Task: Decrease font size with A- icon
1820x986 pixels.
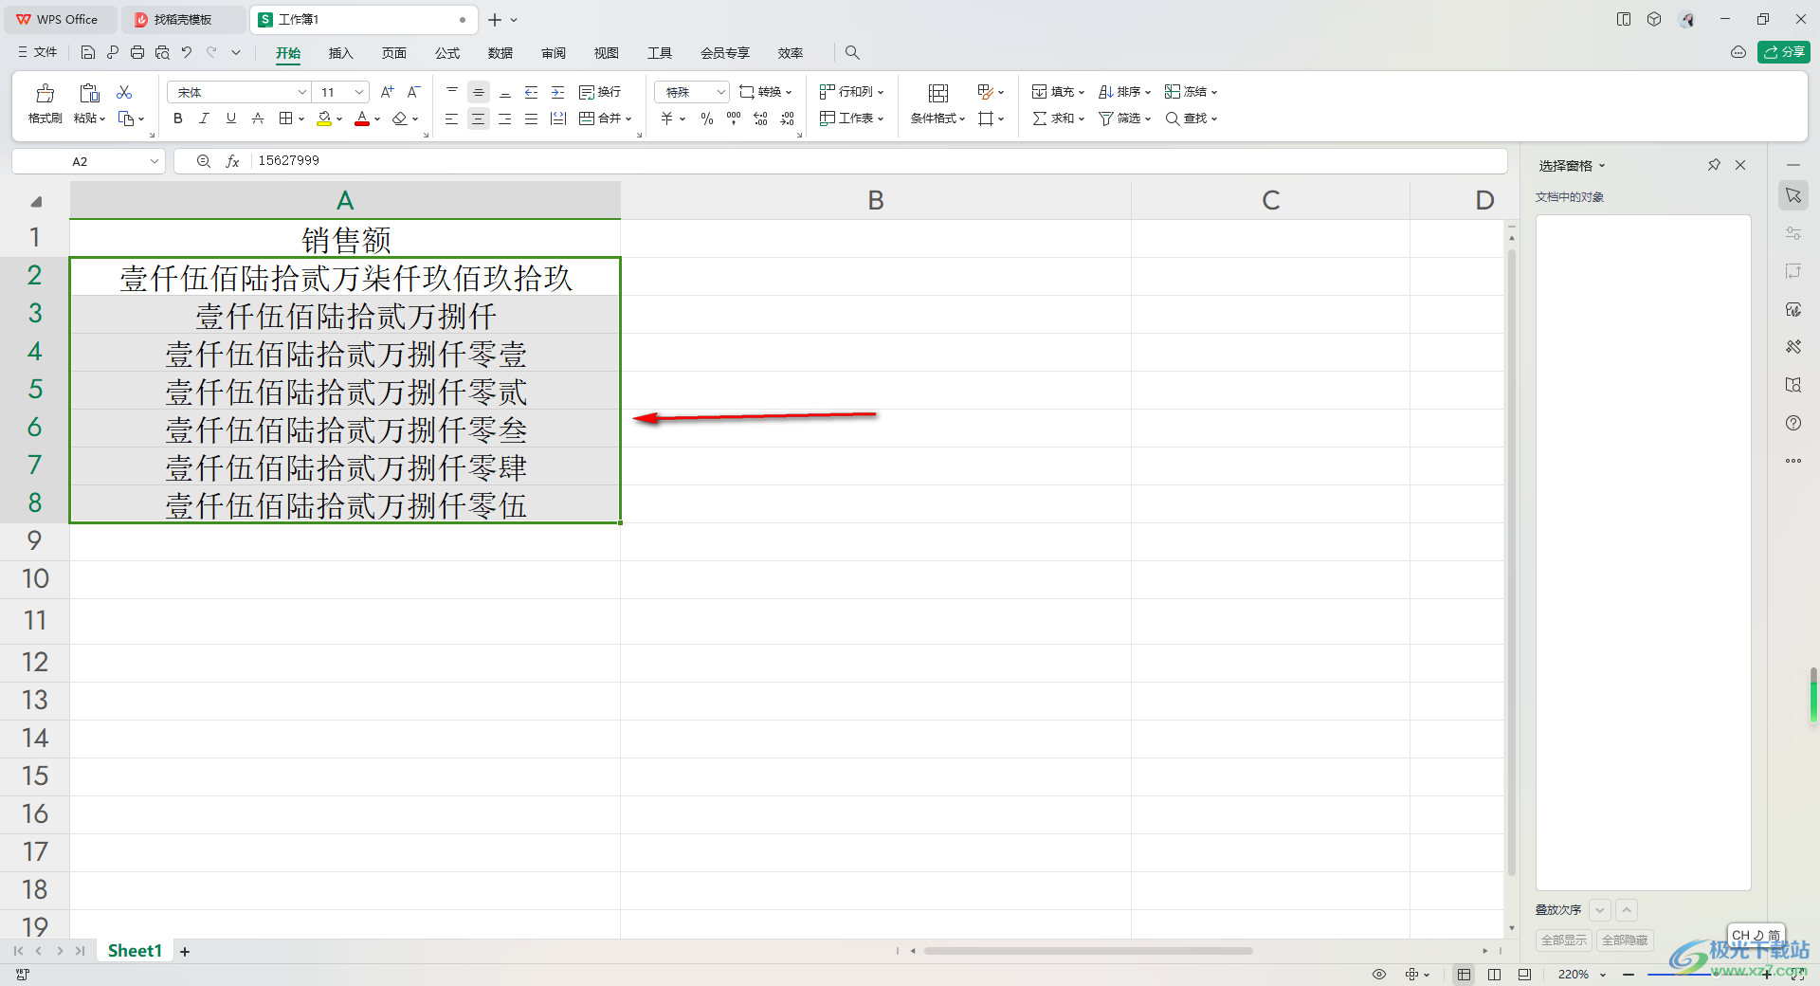Action: [x=413, y=92]
